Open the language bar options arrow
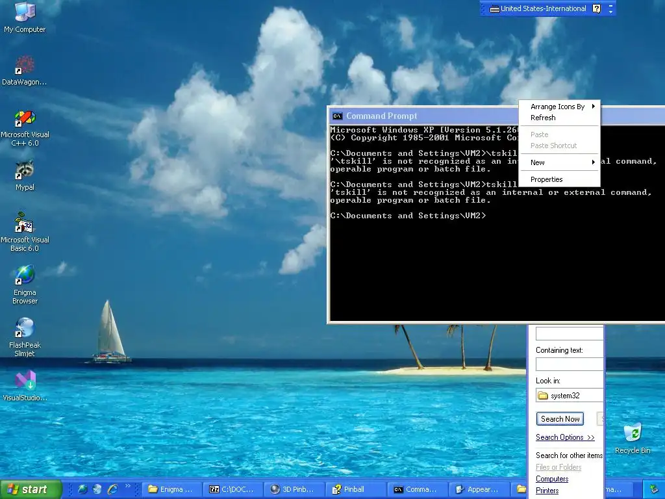The width and height of the screenshot is (665, 499). pyautogui.click(x=610, y=12)
